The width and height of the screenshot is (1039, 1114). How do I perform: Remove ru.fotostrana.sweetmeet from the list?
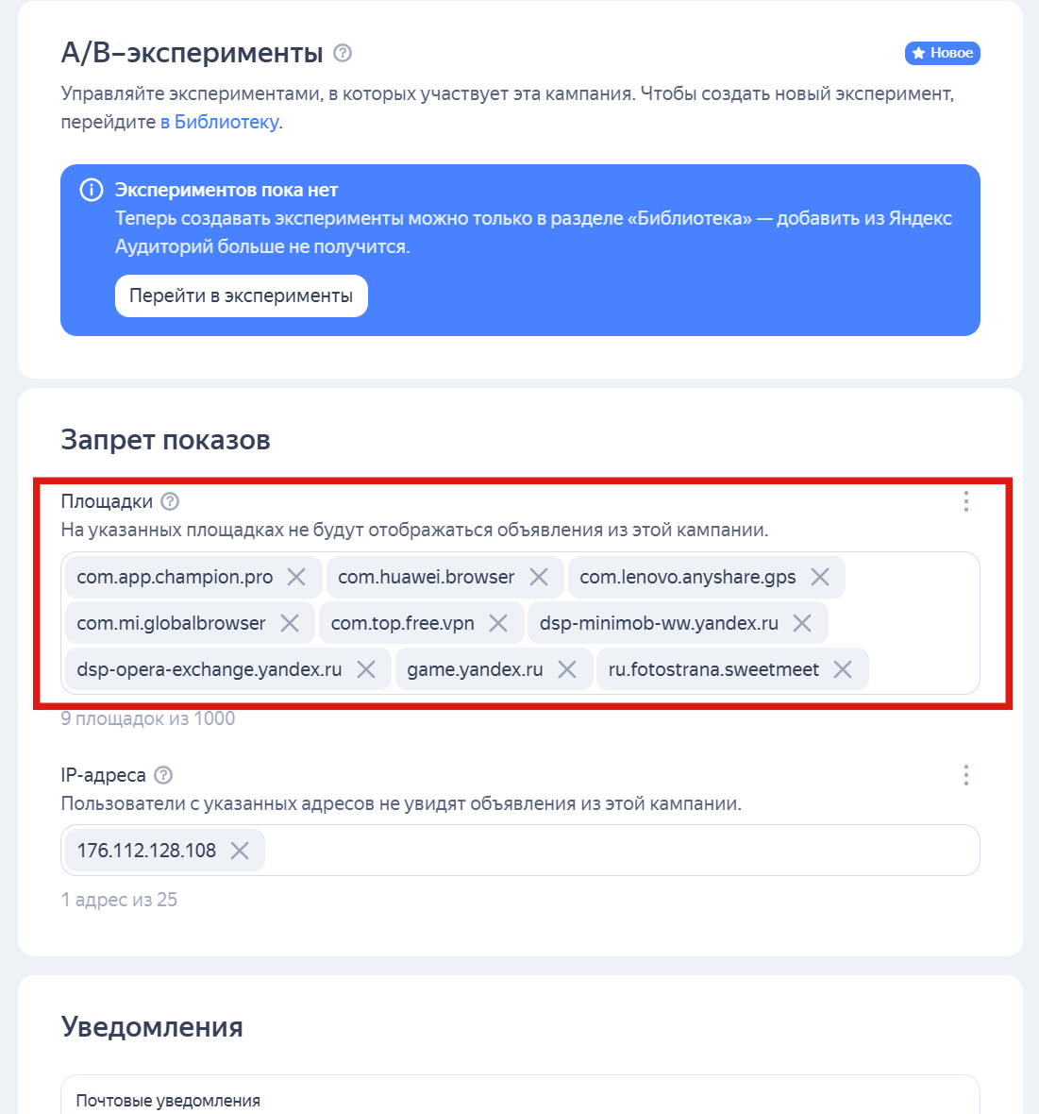(x=844, y=668)
